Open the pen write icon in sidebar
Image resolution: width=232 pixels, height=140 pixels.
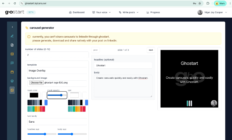pos(12,36)
